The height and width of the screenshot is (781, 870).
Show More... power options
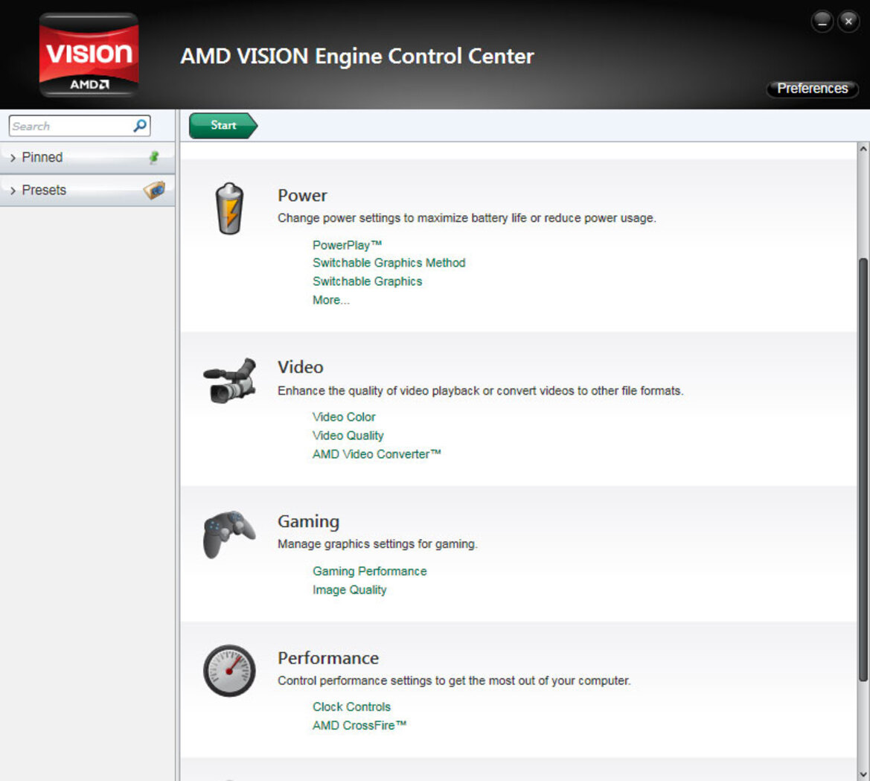tap(331, 300)
